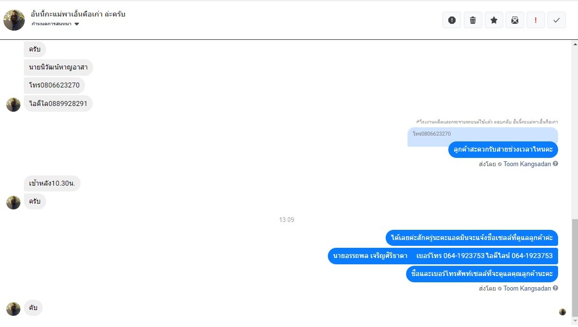Click the upper Toom Kangsadan sender name
Viewport: 578px width, 327px height.
coord(527,164)
